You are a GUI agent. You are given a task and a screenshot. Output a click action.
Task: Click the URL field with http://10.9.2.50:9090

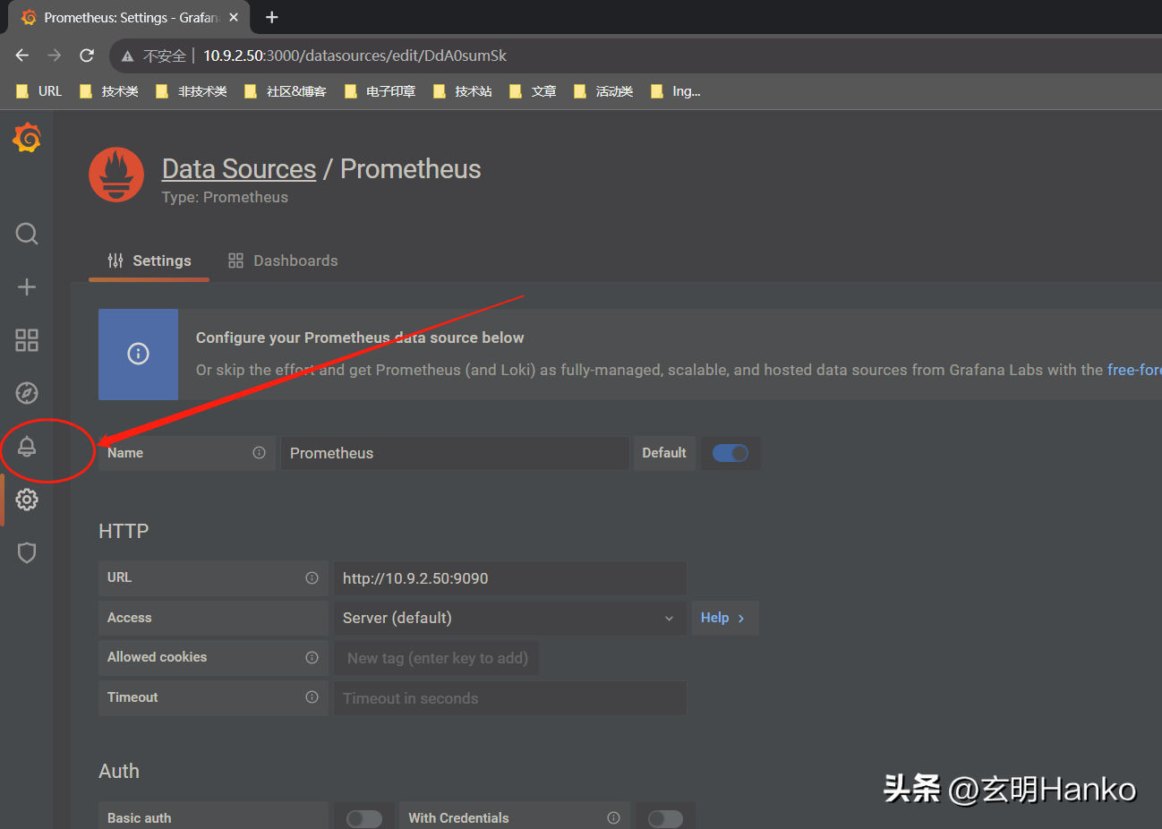click(509, 578)
